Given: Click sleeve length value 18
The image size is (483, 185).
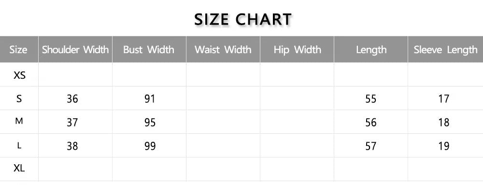Looking at the screenshot, I should click(443, 123).
